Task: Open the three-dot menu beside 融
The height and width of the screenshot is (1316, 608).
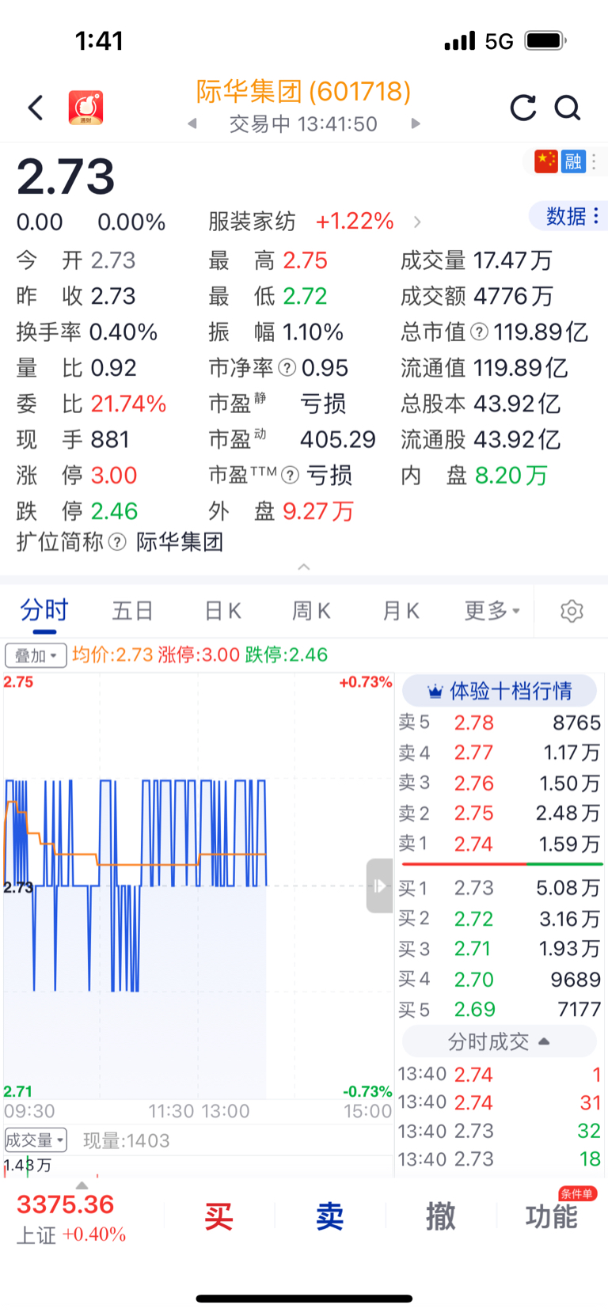Action: coord(595,161)
